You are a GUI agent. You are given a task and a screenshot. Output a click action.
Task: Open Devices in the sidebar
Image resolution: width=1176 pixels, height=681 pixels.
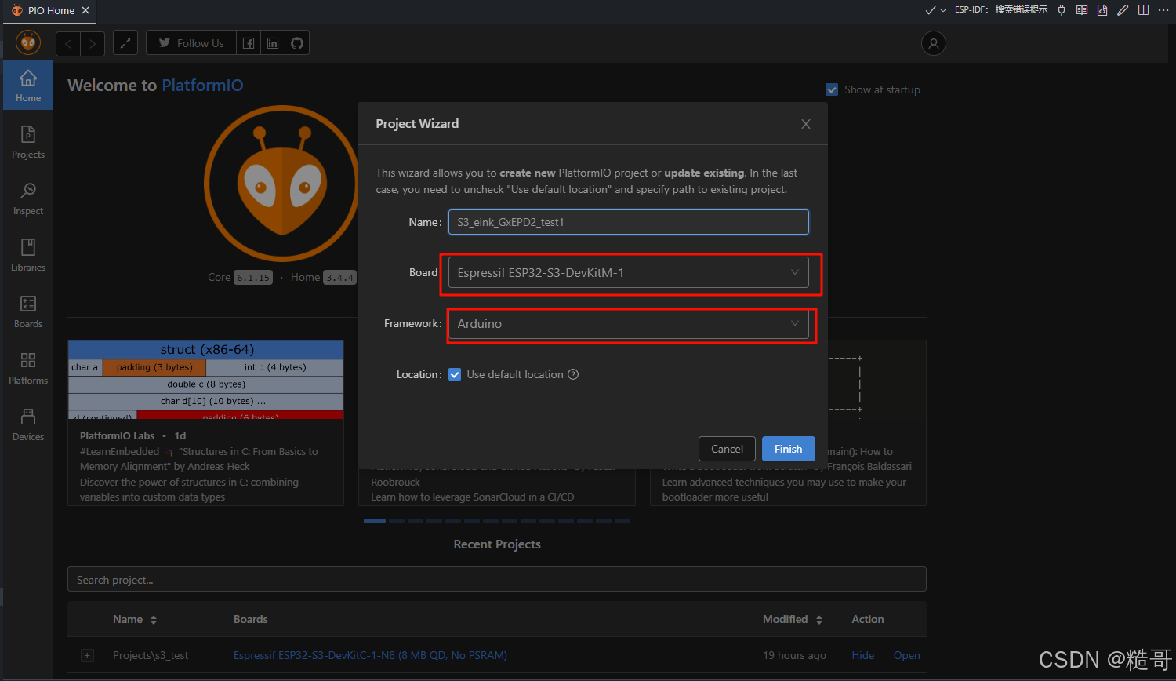tap(28, 424)
